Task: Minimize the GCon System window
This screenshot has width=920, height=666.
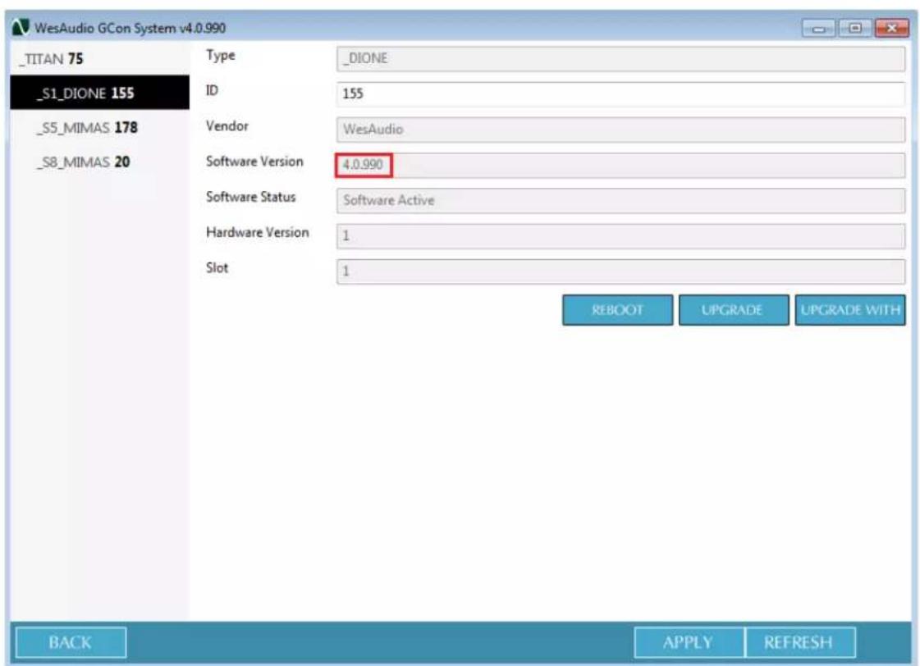Action: pos(819,28)
